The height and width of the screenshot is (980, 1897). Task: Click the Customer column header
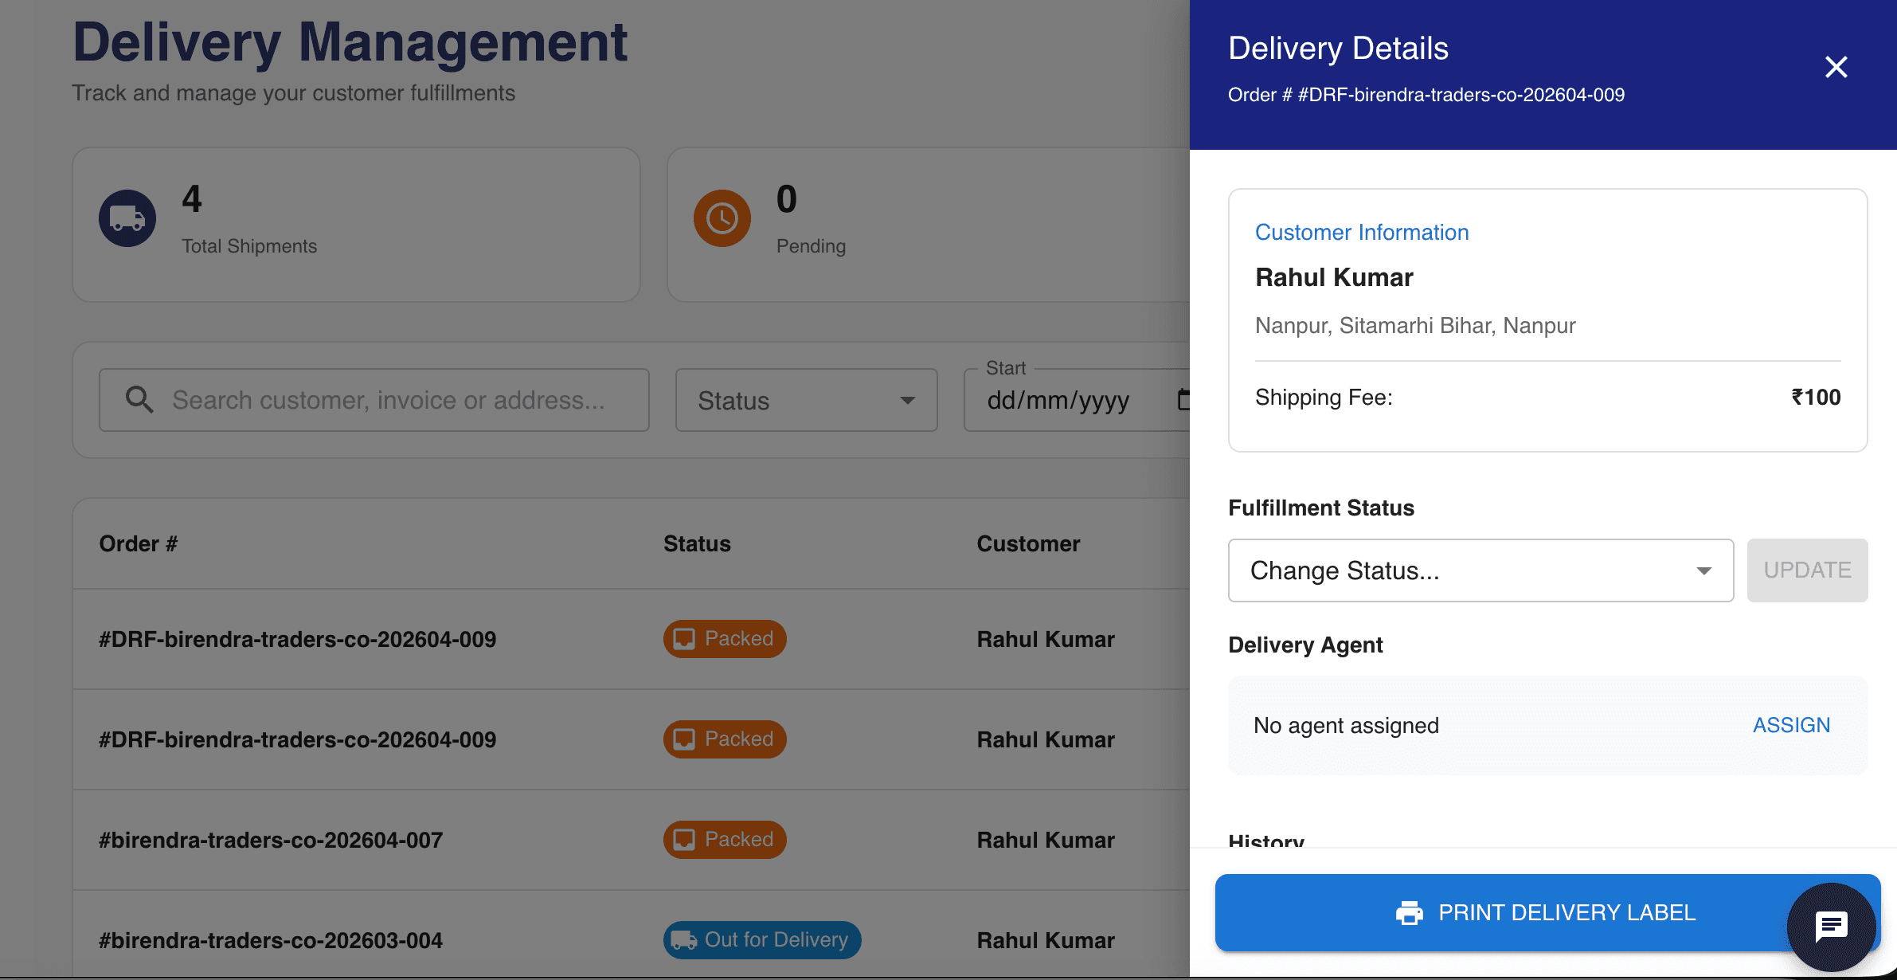coord(1028,544)
